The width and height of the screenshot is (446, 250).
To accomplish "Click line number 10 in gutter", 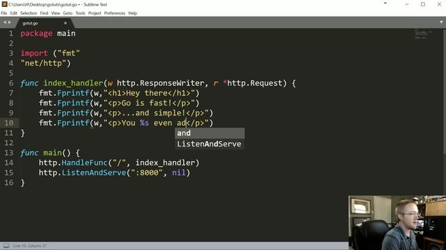I will (9, 123).
